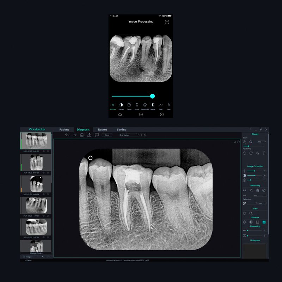Image resolution: width=282 pixels, height=282 pixels.
Task: Select the Pseudo color tool in phone app
Action: click(145, 105)
